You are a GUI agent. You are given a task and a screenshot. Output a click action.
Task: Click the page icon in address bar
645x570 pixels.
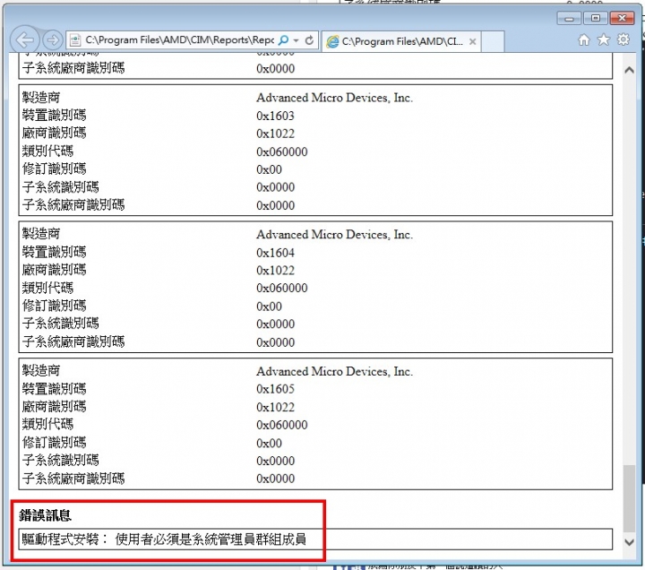coord(75,40)
